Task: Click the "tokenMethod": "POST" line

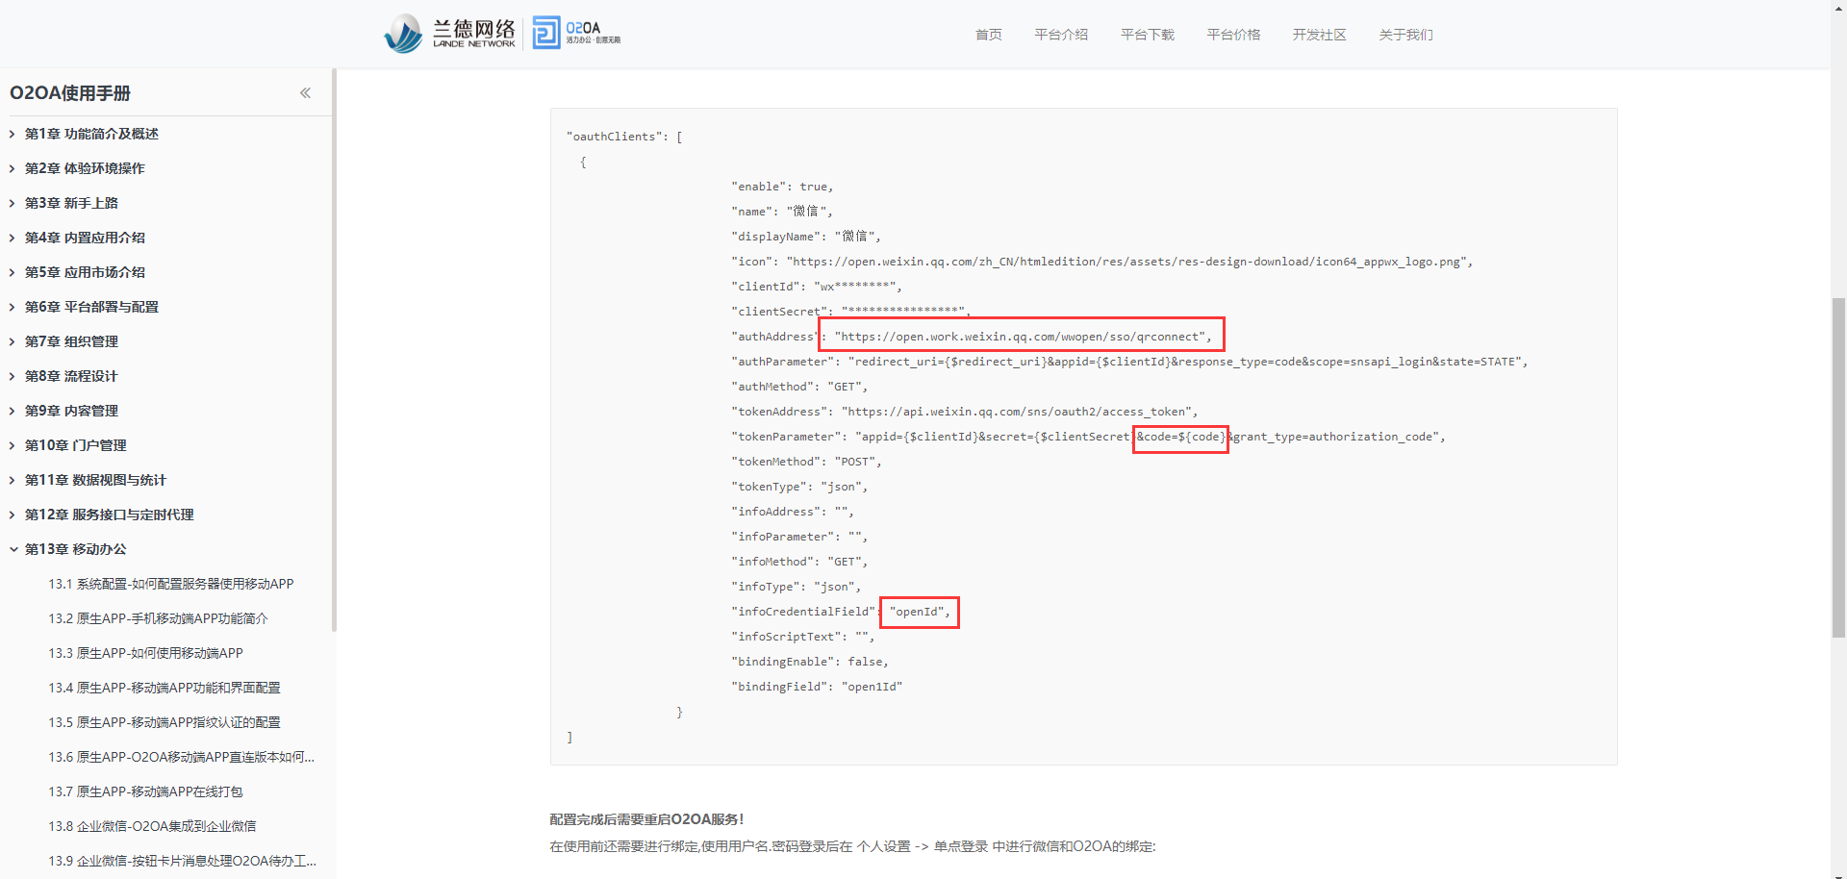Action: (806, 462)
